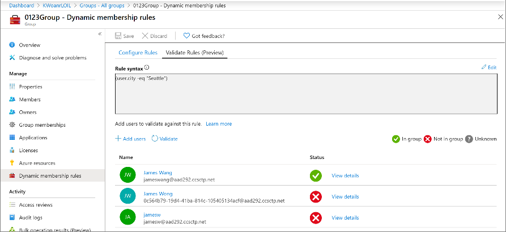
Task: Click the Discard X icon
Action: coord(145,36)
